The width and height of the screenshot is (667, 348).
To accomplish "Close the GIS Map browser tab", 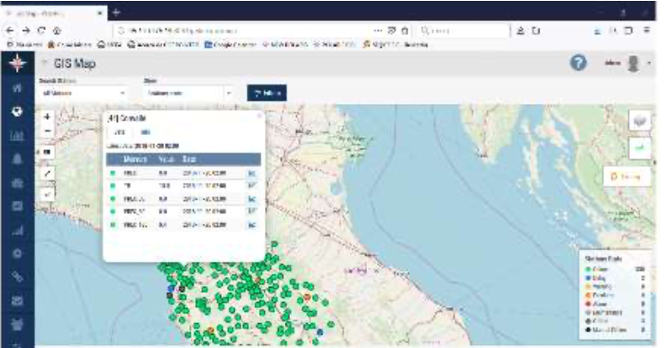I will click(x=100, y=13).
